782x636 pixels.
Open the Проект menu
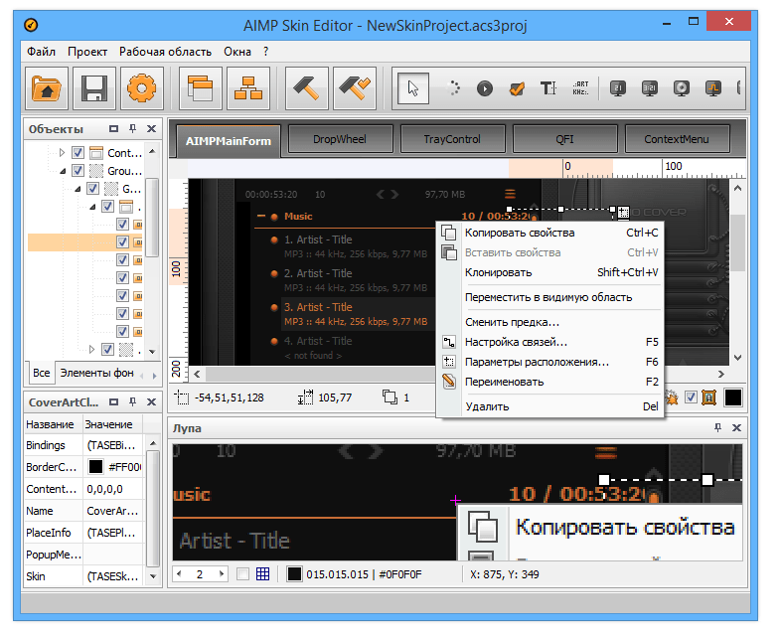point(87,52)
